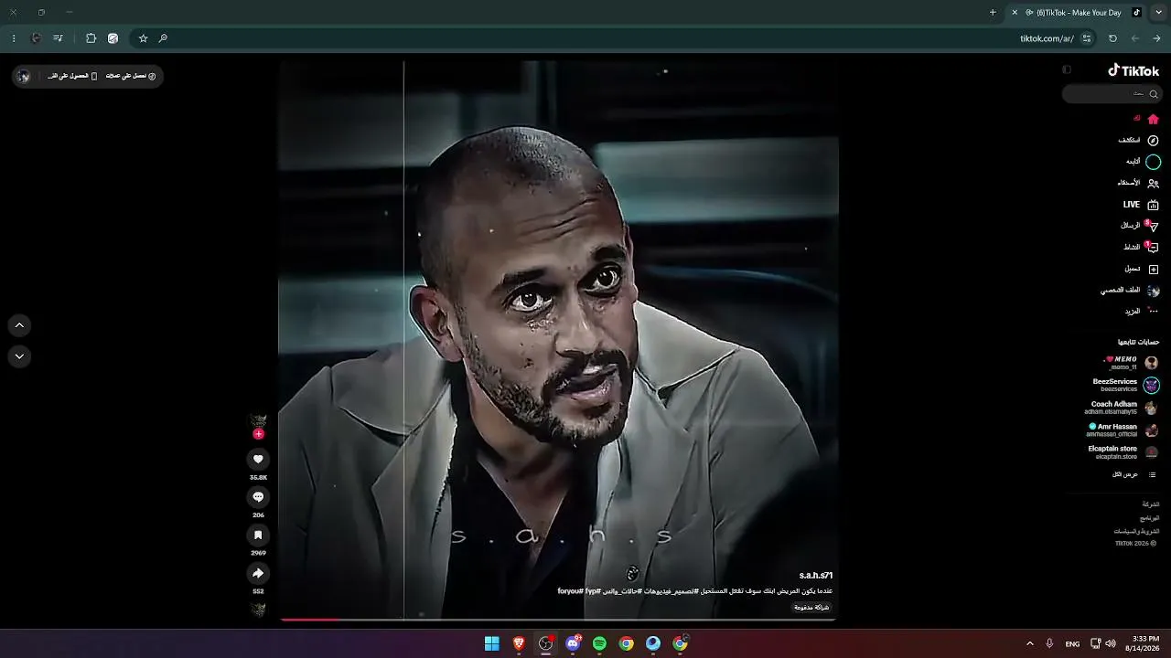Open the Explore compass icon
This screenshot has height=658, width=1171.
tap(1153, 141)
